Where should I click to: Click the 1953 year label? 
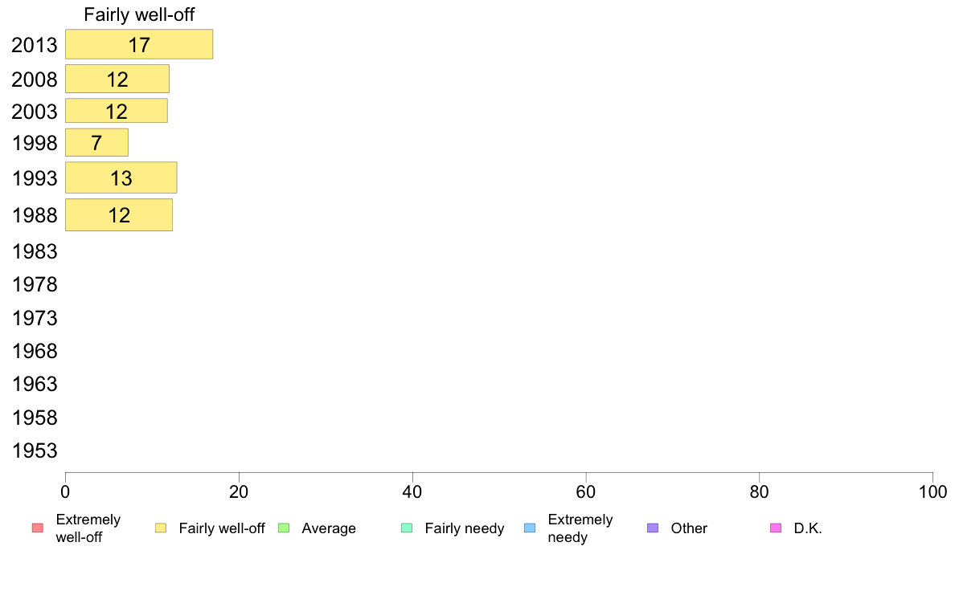(x=35, y=450)
